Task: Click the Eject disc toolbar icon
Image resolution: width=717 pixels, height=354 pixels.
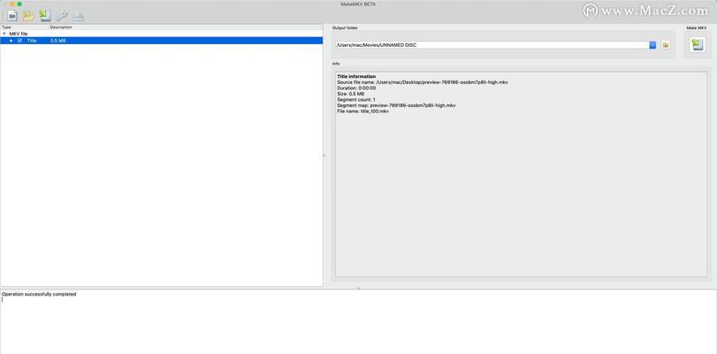Action: click(78, 16)
